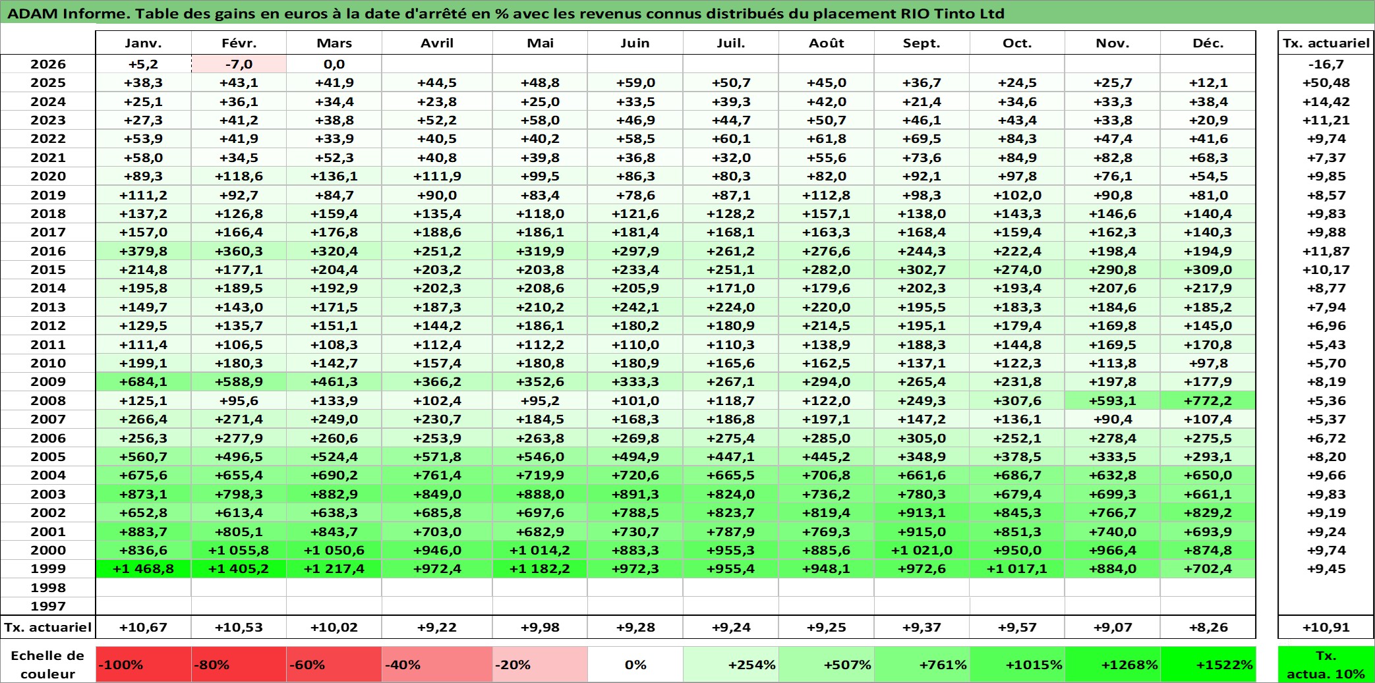Click the +1 055,8 cell in February 2000
Viewport: 1375px width, 683px height.
tap(239, 550)
